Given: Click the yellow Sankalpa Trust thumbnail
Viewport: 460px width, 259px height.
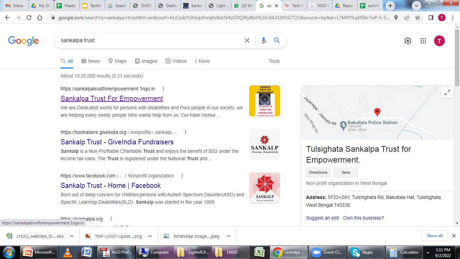Looking at the screenshot, I should click(265, 101).
